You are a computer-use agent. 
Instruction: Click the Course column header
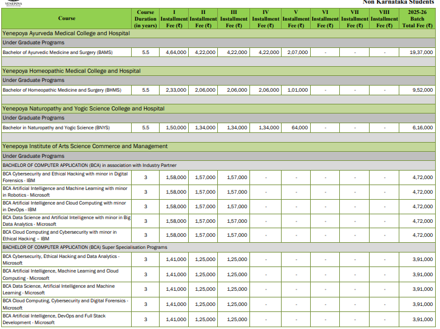pos(67,18)
